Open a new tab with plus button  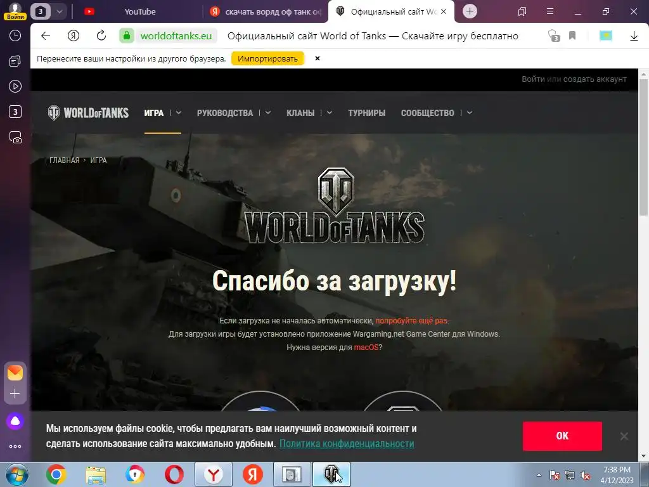(470, 11)
